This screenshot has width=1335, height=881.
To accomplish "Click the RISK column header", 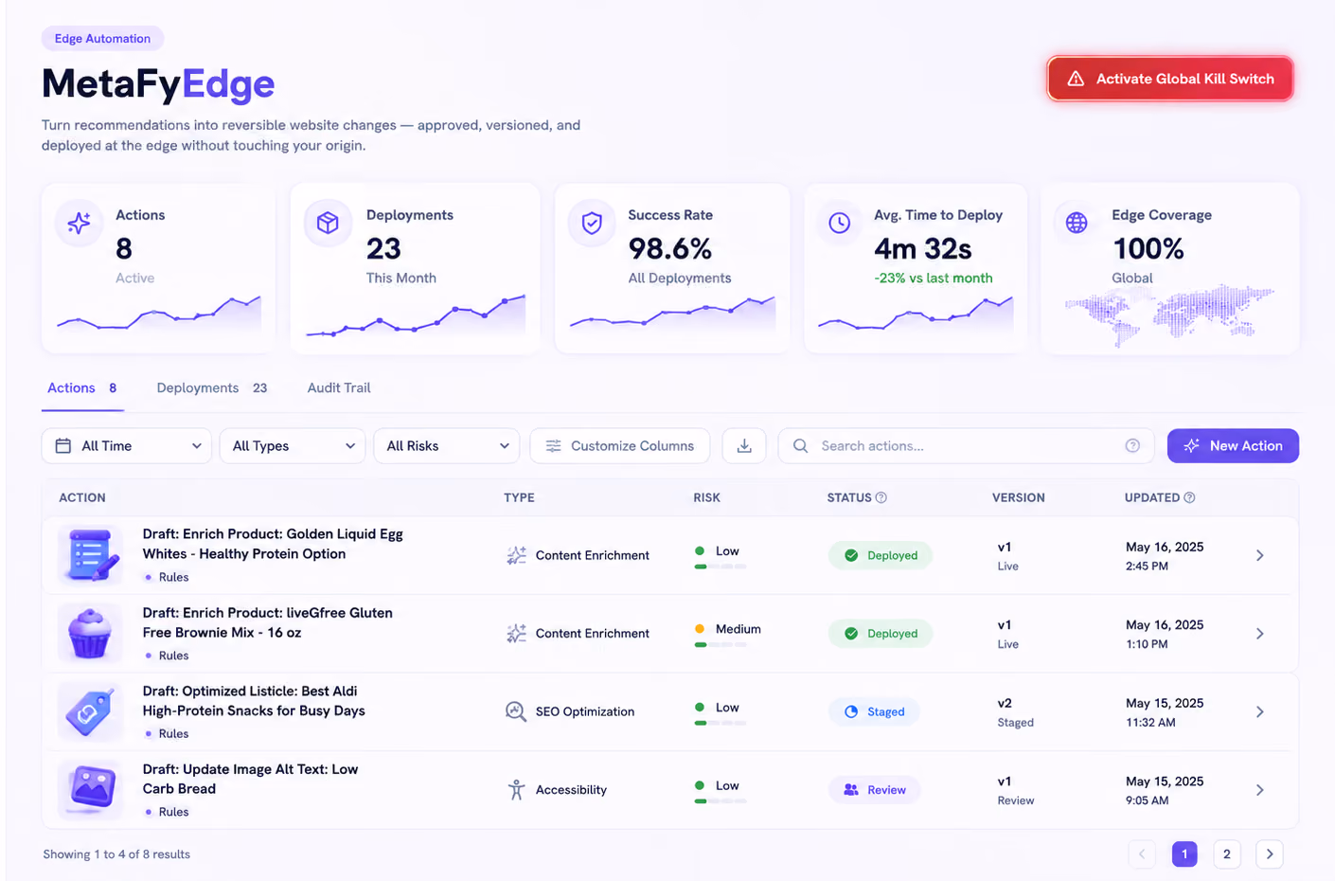I will coord(706,497).
